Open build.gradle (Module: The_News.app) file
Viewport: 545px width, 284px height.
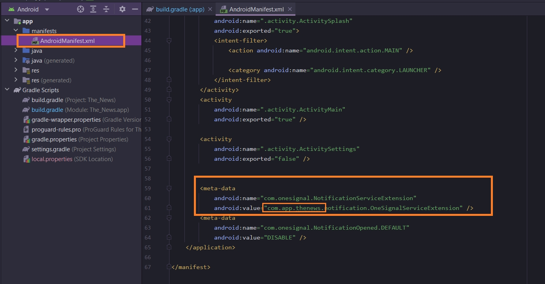pos(47,110)
